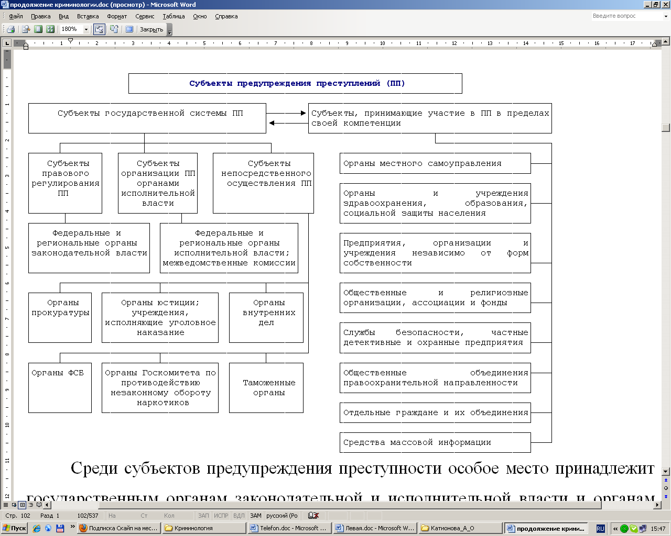
Task: Toggle the Magnifier tool icon
Action: coord(25,29)
